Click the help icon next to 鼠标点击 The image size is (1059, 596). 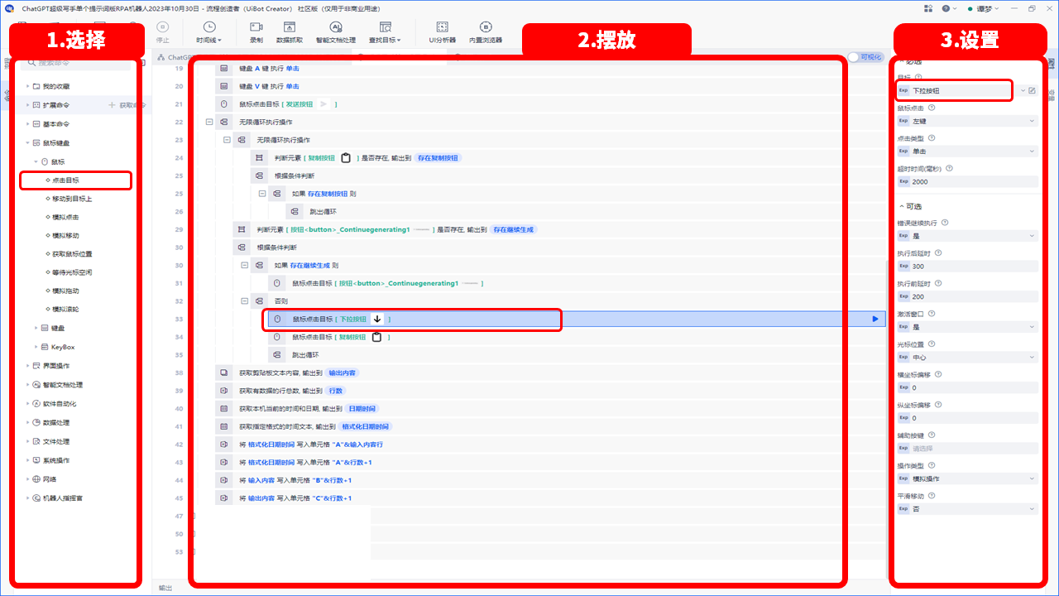tap(932, 108)
